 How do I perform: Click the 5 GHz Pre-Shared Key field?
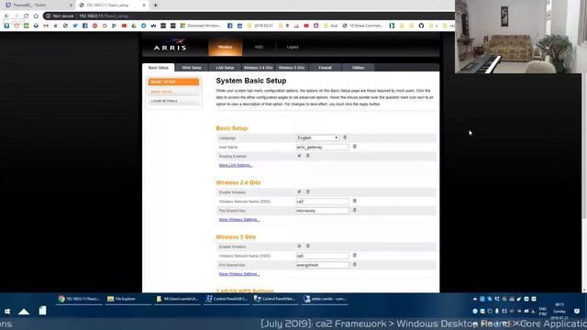(322, 265)
